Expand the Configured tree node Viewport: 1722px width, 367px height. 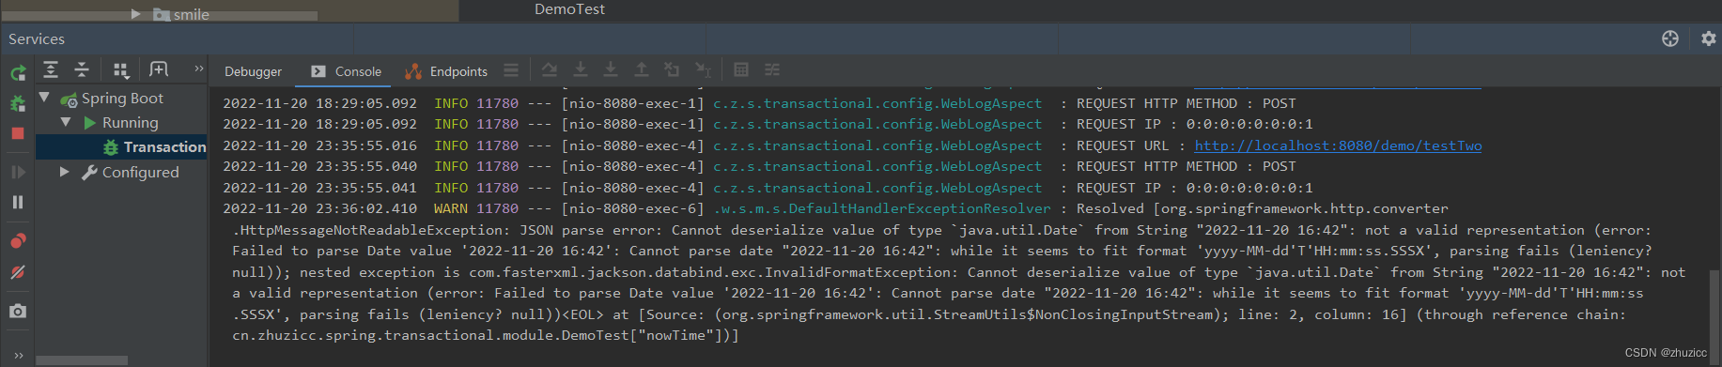tap(65, 172)
